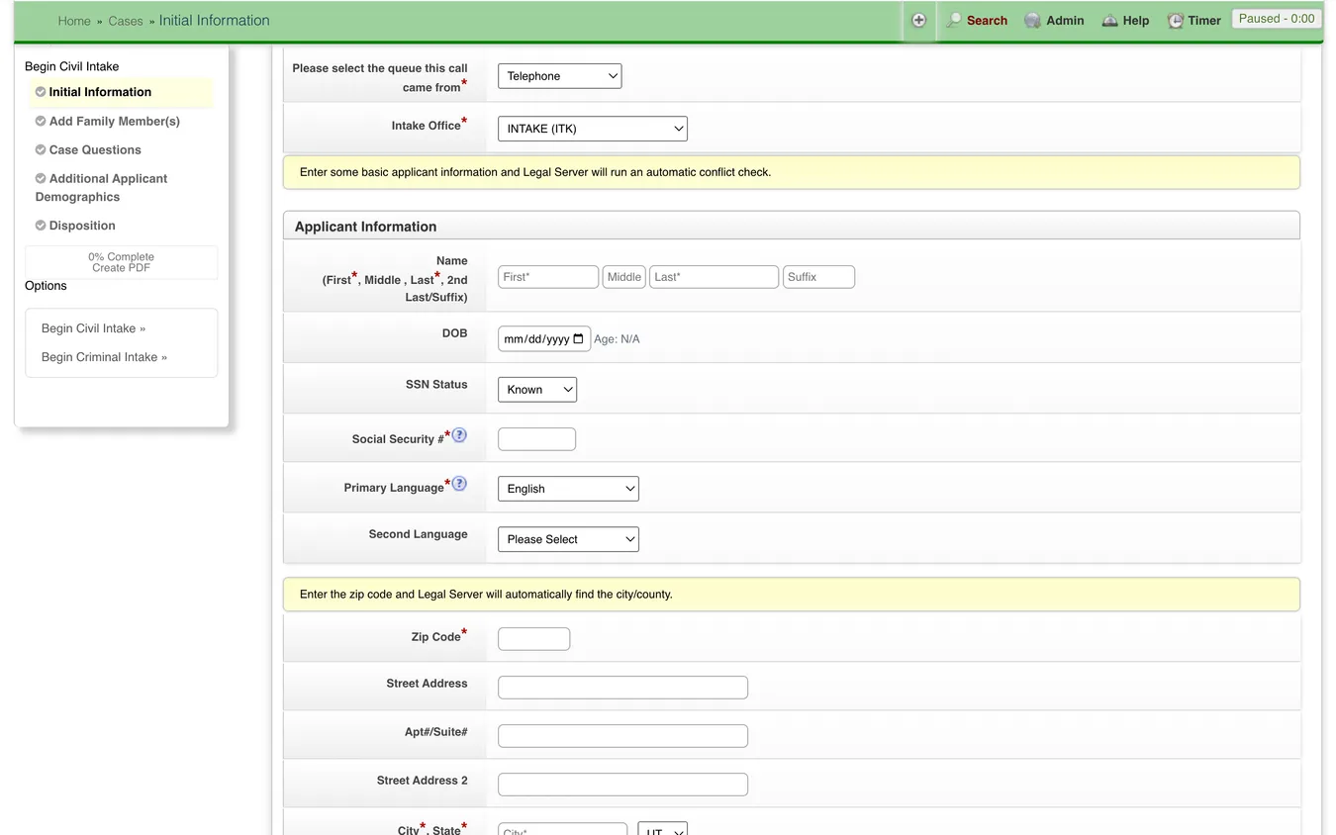Click the plus icon in top bar
The width and height of the screenshot is (1336, 835).
click(918, 20)
